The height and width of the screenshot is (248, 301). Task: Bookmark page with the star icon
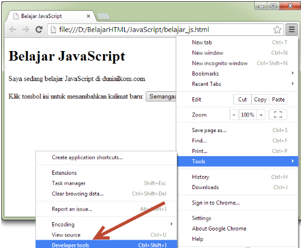click(277, 29)
